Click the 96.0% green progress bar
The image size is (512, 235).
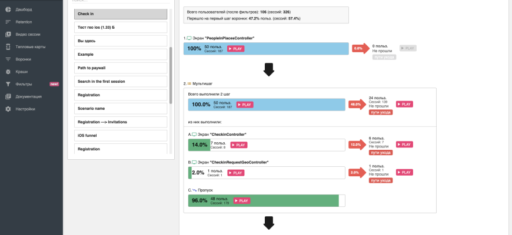(x=282, y=200)
